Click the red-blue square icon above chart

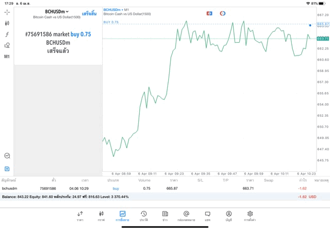pyautogui.click(x=209, y=13)
